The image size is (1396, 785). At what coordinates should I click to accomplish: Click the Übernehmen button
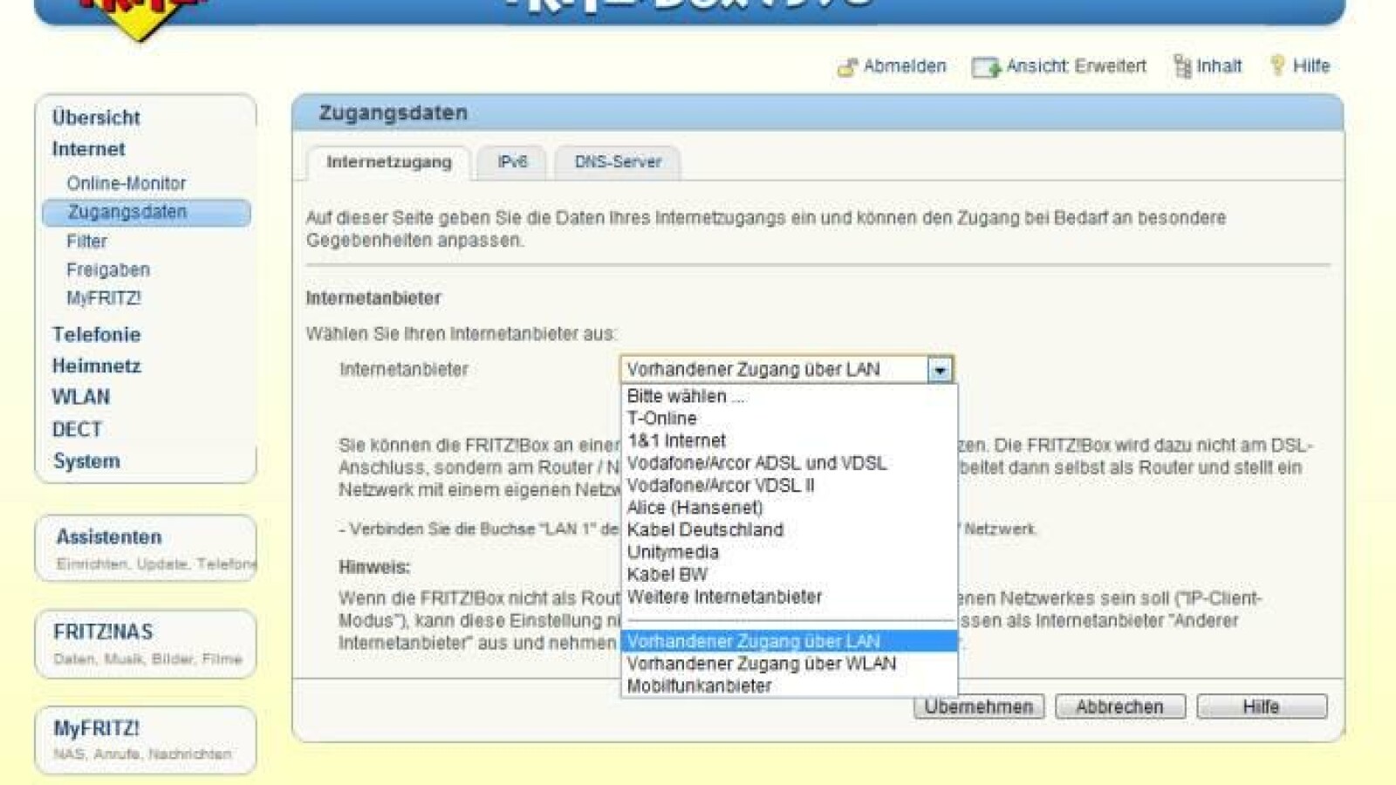point(979,706)
